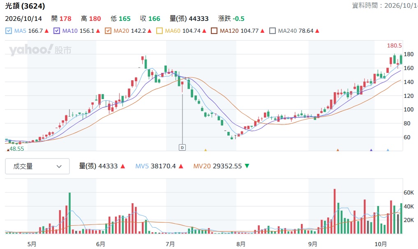Click the 60K volume axis label
Viewport: 418px width, 249px height.
409,192
